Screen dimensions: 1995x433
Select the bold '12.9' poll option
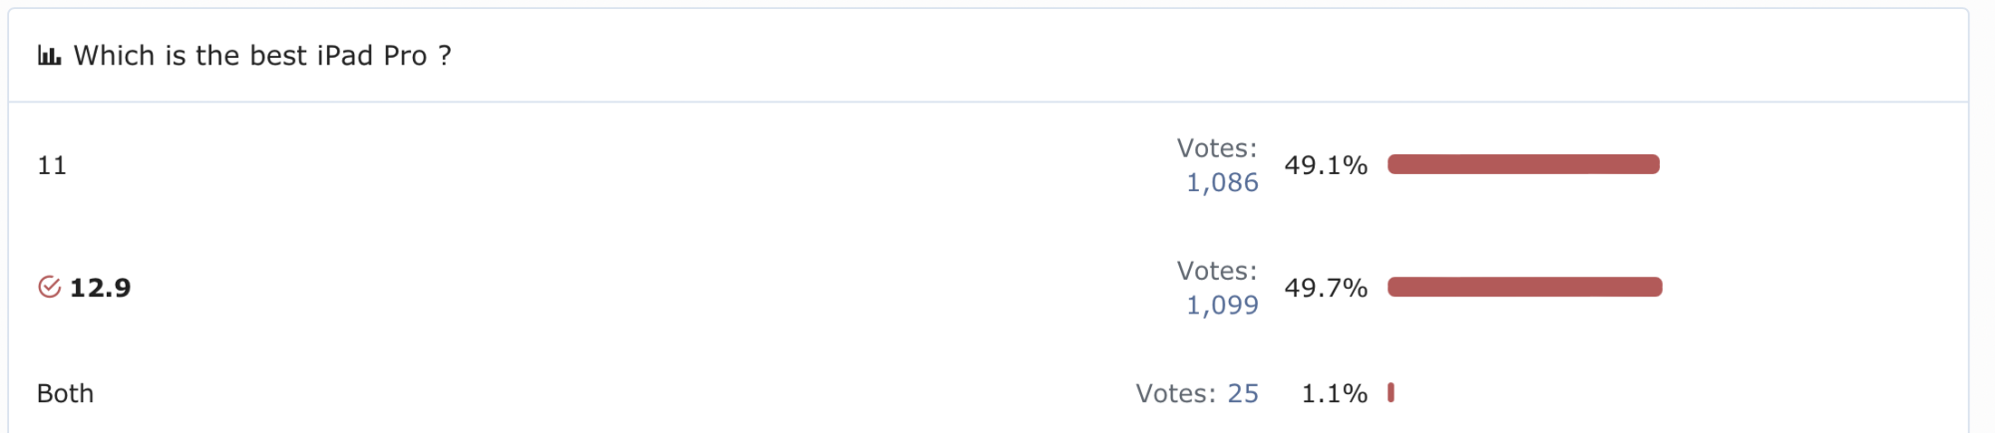click(100, 288)
